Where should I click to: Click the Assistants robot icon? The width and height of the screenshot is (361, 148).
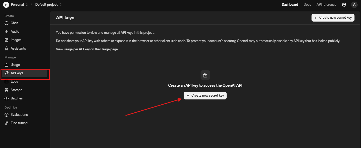pos(7,49)
